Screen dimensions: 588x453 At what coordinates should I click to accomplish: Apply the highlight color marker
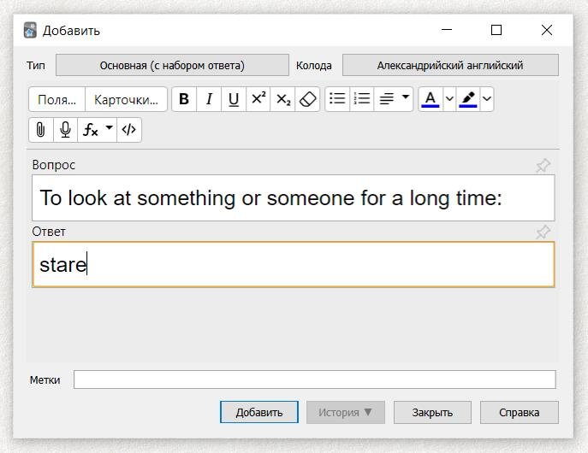click(468, 99)
